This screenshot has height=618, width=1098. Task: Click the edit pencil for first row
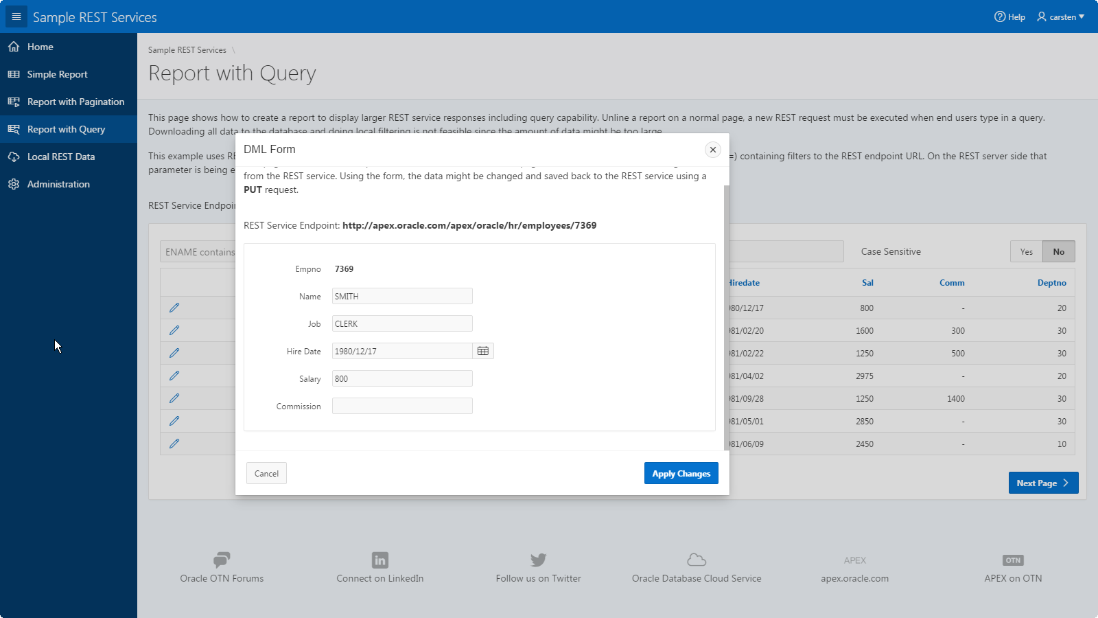point(174,308)
